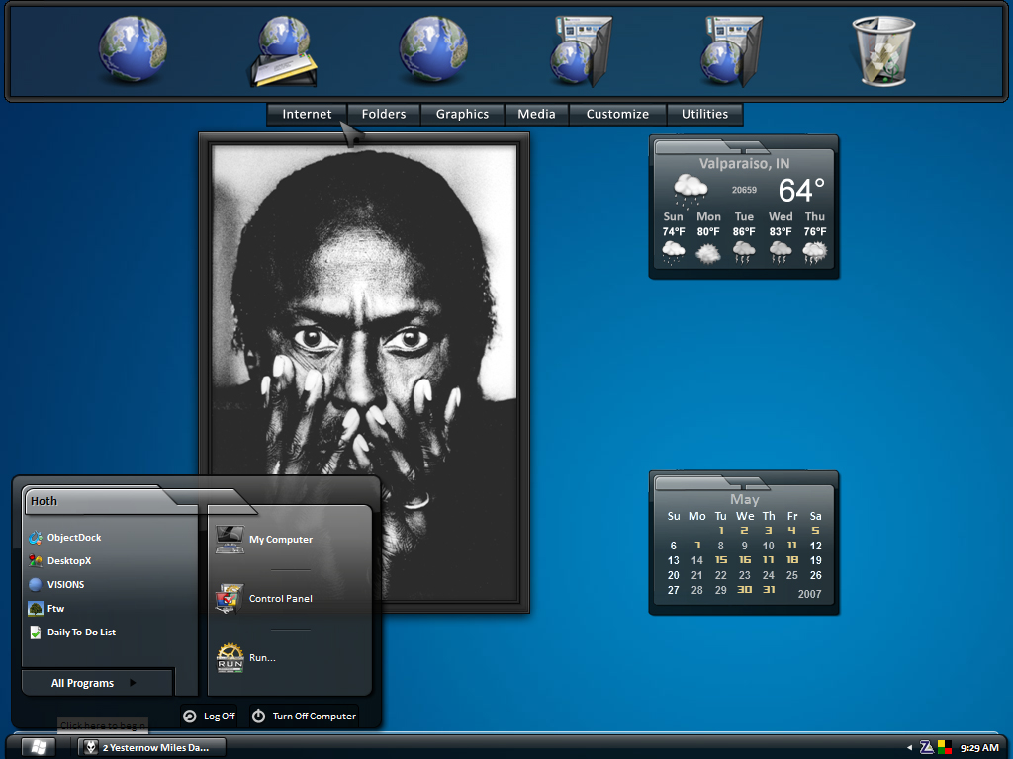The image size is (1013, 759).
Task: Click the Windows Start button on taskbar
Action: tap(39, 747)
